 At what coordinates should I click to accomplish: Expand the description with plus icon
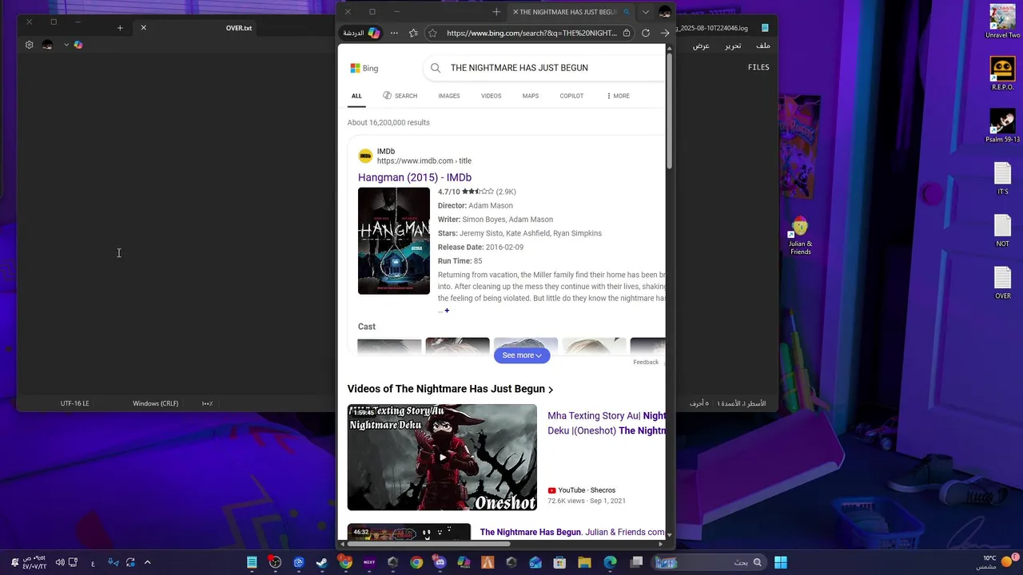(x=447, y=311)
